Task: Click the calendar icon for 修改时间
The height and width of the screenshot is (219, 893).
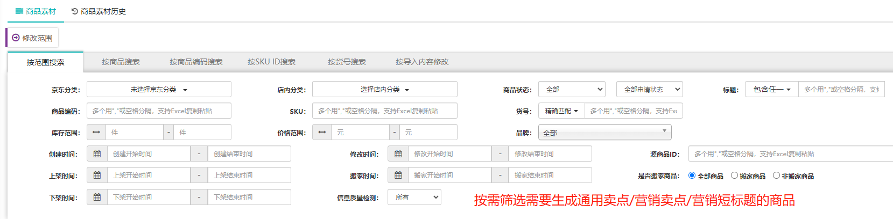Action: tap(398, 154)
